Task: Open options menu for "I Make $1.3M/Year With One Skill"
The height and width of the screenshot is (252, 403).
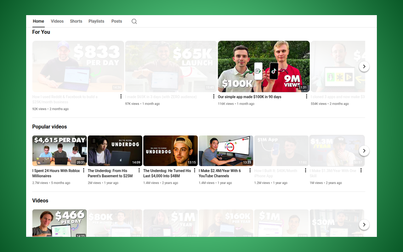Action: click(x=361, y=170)
